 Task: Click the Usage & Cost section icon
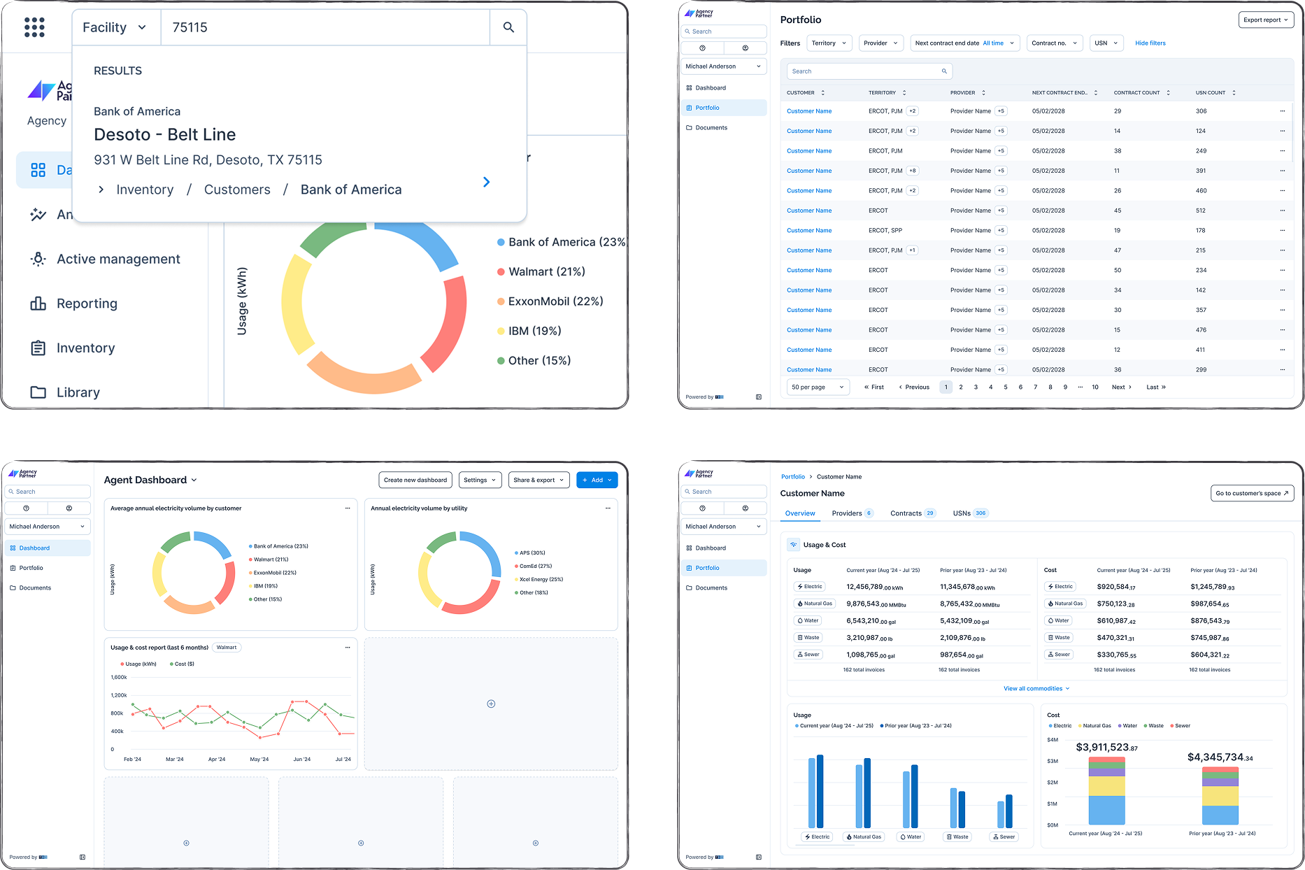pos(793,545)
